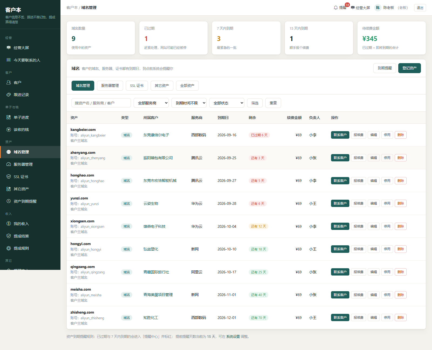This screenshot has height=350, width=432.
Task: Click 编辑 for honghao.com
Action: point(374,181)
